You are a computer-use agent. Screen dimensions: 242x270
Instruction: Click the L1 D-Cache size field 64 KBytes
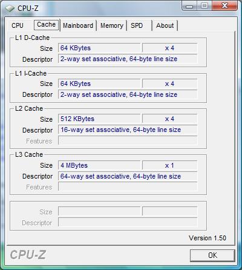pos(99,48)
